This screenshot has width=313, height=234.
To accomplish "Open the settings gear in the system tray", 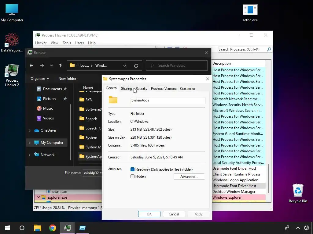I will pyautogui.click(x=306, y=228).
